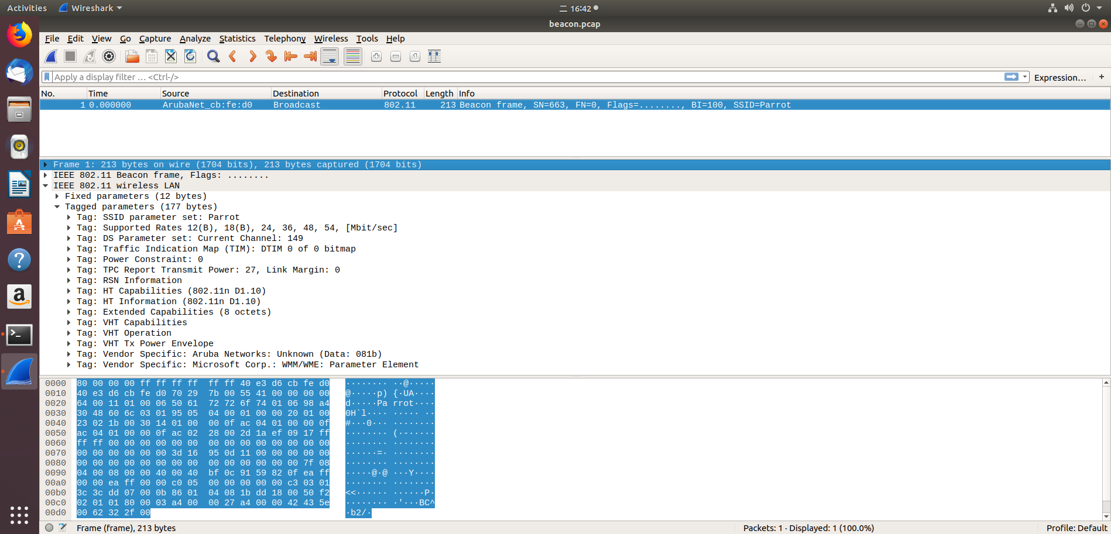Viewport: 1111px width, 534px height.
Task: Sort packets by the Source column header
Action: [215, 94]
